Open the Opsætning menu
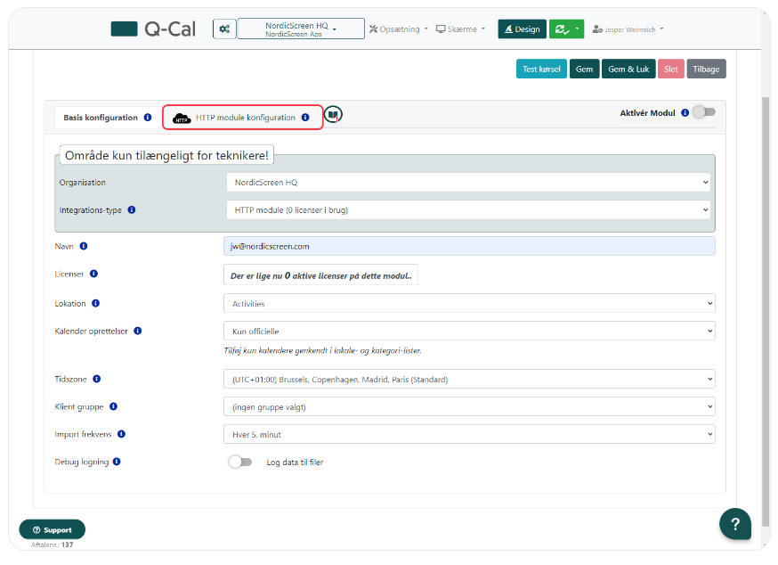This screenshot has width=778, height=565. [399, 29]
